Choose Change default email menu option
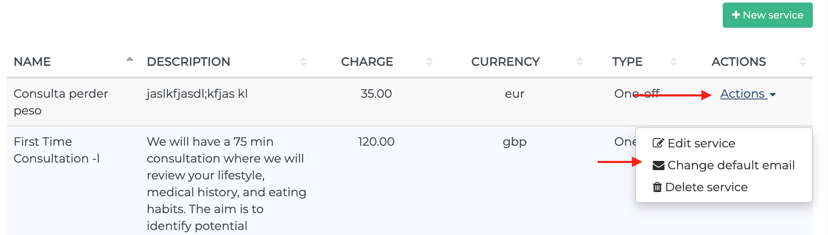The image size is (828, 235). click(731, 166)
